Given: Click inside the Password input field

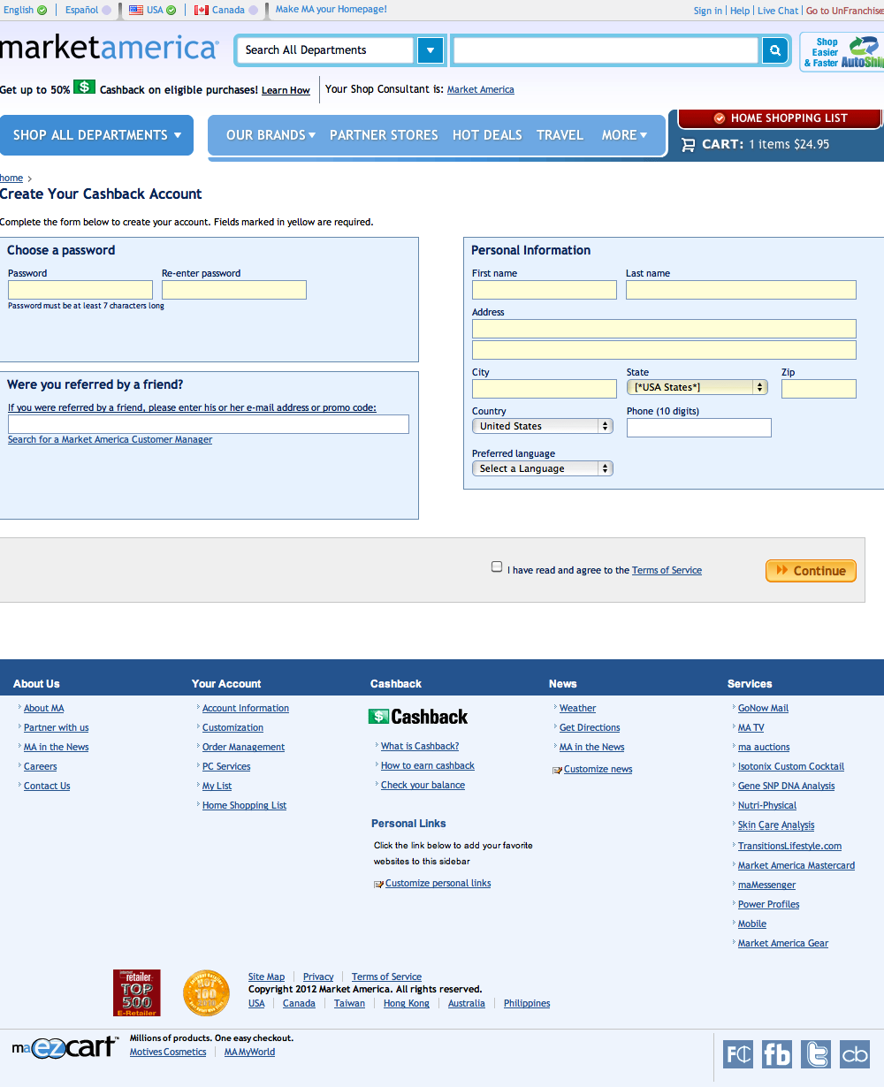Looking at the screenshot, I should (x=80, y=289).
